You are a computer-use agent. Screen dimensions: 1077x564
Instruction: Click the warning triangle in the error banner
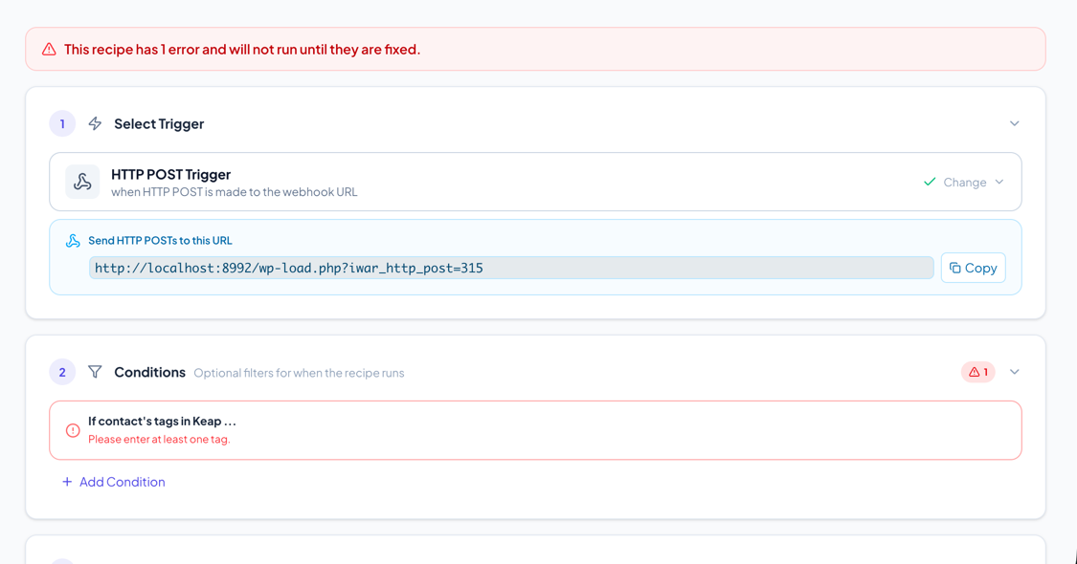click(x=49, y=48)
